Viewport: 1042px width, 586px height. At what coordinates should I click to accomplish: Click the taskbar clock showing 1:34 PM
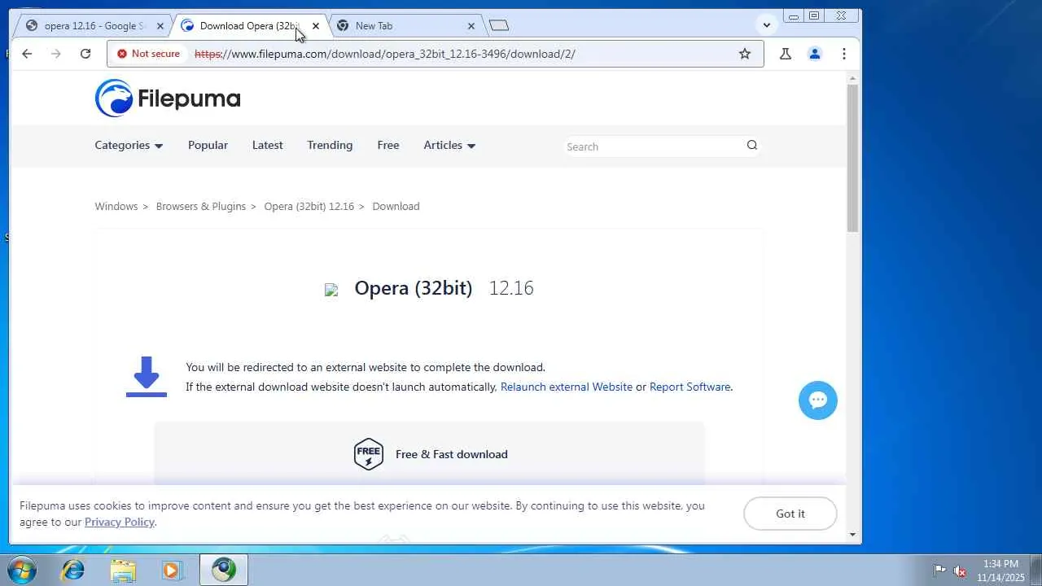point(1000,571)
